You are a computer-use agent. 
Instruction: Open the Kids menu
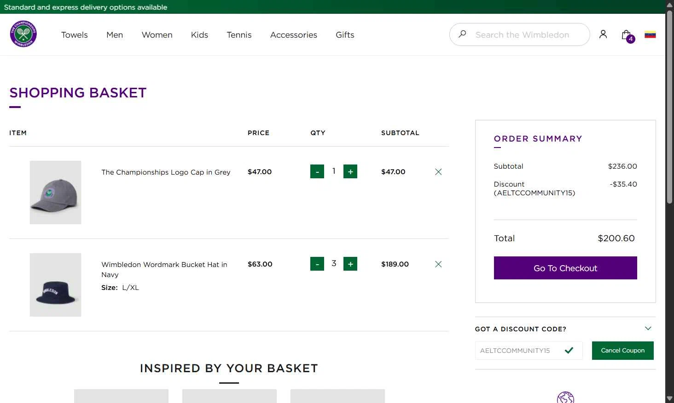tap(199, 35)
